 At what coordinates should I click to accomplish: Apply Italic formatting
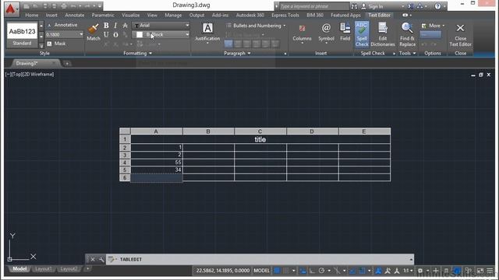115,26
